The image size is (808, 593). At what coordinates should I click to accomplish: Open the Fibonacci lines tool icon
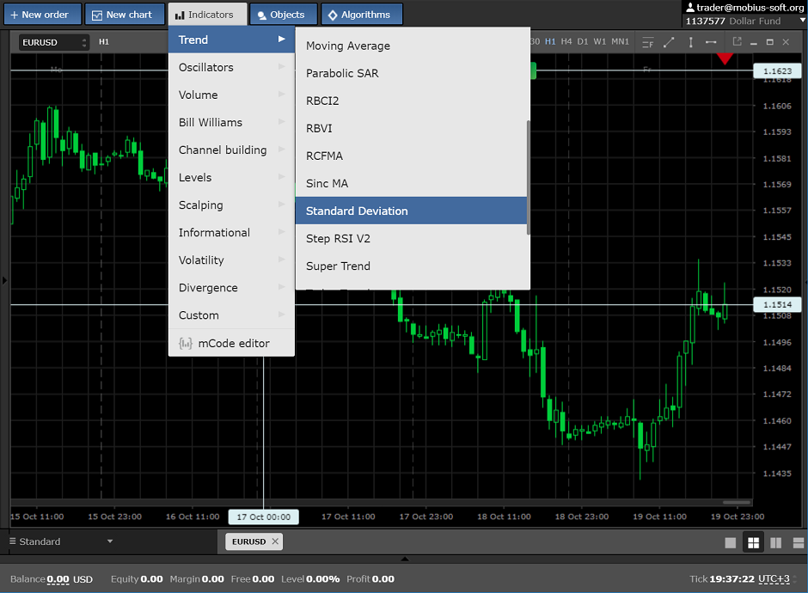coord(648,42)
